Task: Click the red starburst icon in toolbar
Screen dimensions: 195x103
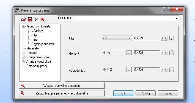Action: coord(42,20)
